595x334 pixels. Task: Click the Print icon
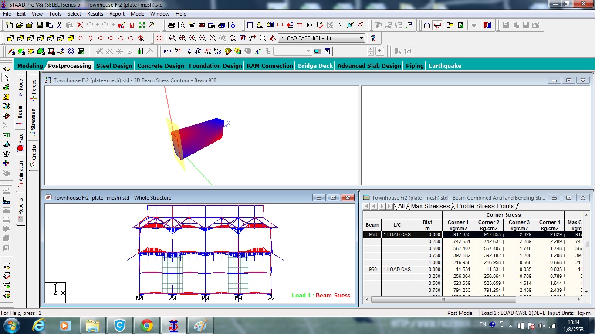click(x=171, y=25)
